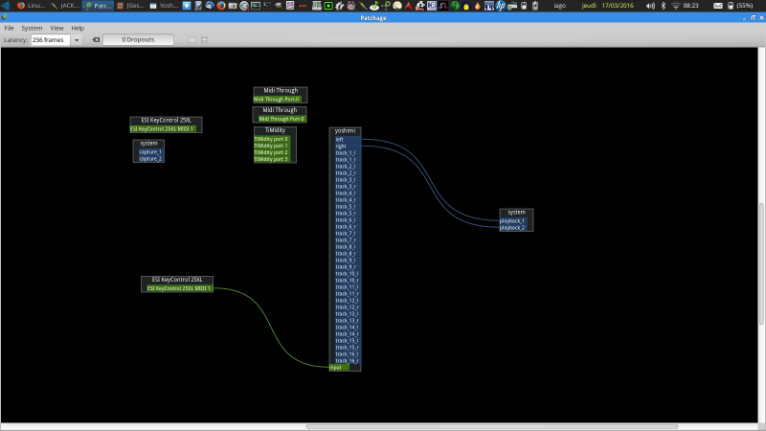
Task: Open the Latency frames dropdown
Action: coord(77,40)
